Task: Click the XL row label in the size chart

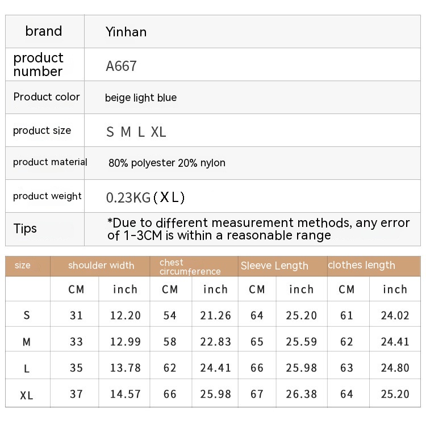Action: pyautogui.click(x=27, y=395)
